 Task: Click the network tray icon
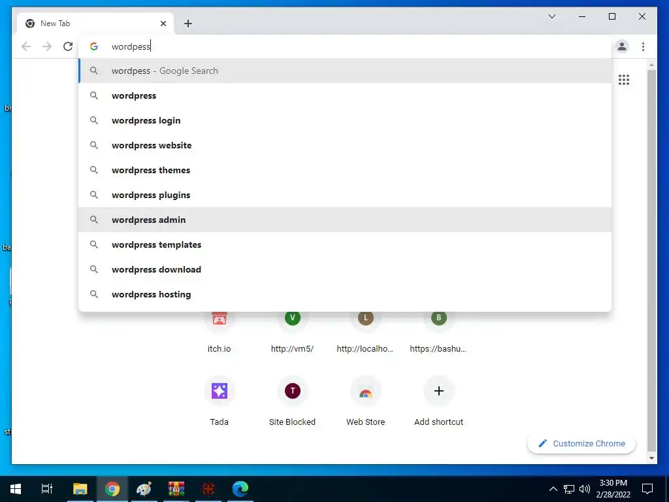coord(569,489)
